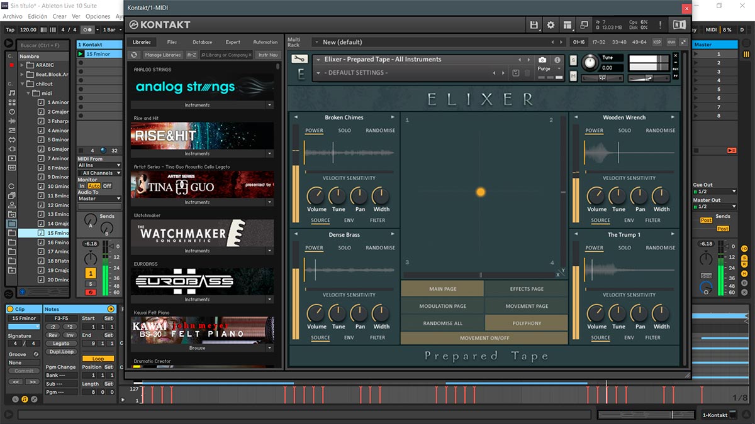Delete snapshot trash icon
Screen dimensions: 755x424
(527, 73)
